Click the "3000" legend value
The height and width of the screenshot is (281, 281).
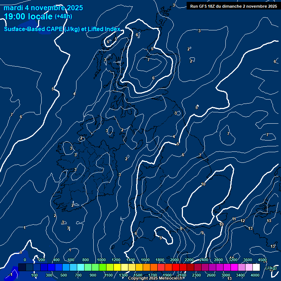(x=226, y=275)
